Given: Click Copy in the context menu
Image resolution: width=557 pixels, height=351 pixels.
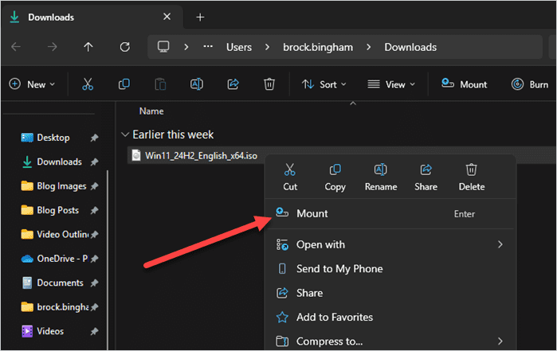Looking at the screenshot, I should [x=335, y=177].
